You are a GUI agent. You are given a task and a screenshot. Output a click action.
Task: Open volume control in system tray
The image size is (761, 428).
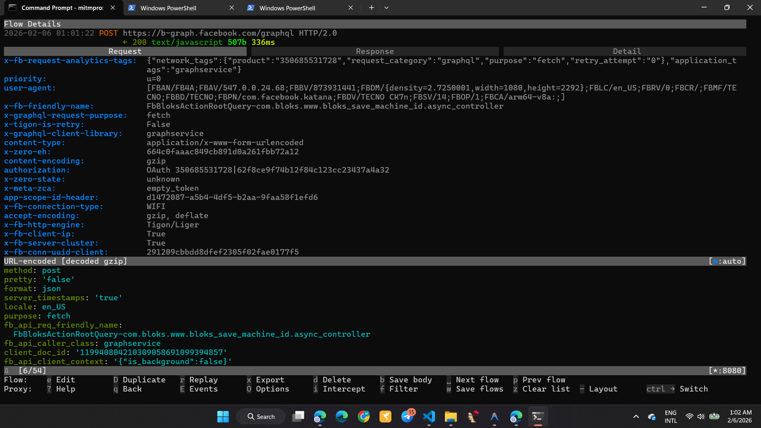[x=701, y=416]
